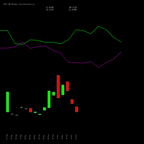
Task: Click the '15 Sep' date label
Action: 62,137
